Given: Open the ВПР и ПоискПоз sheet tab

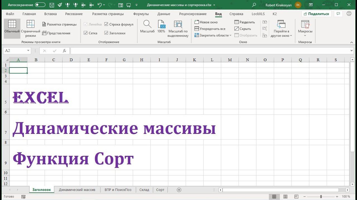Looking at the screenshot, I should [118, 190].
